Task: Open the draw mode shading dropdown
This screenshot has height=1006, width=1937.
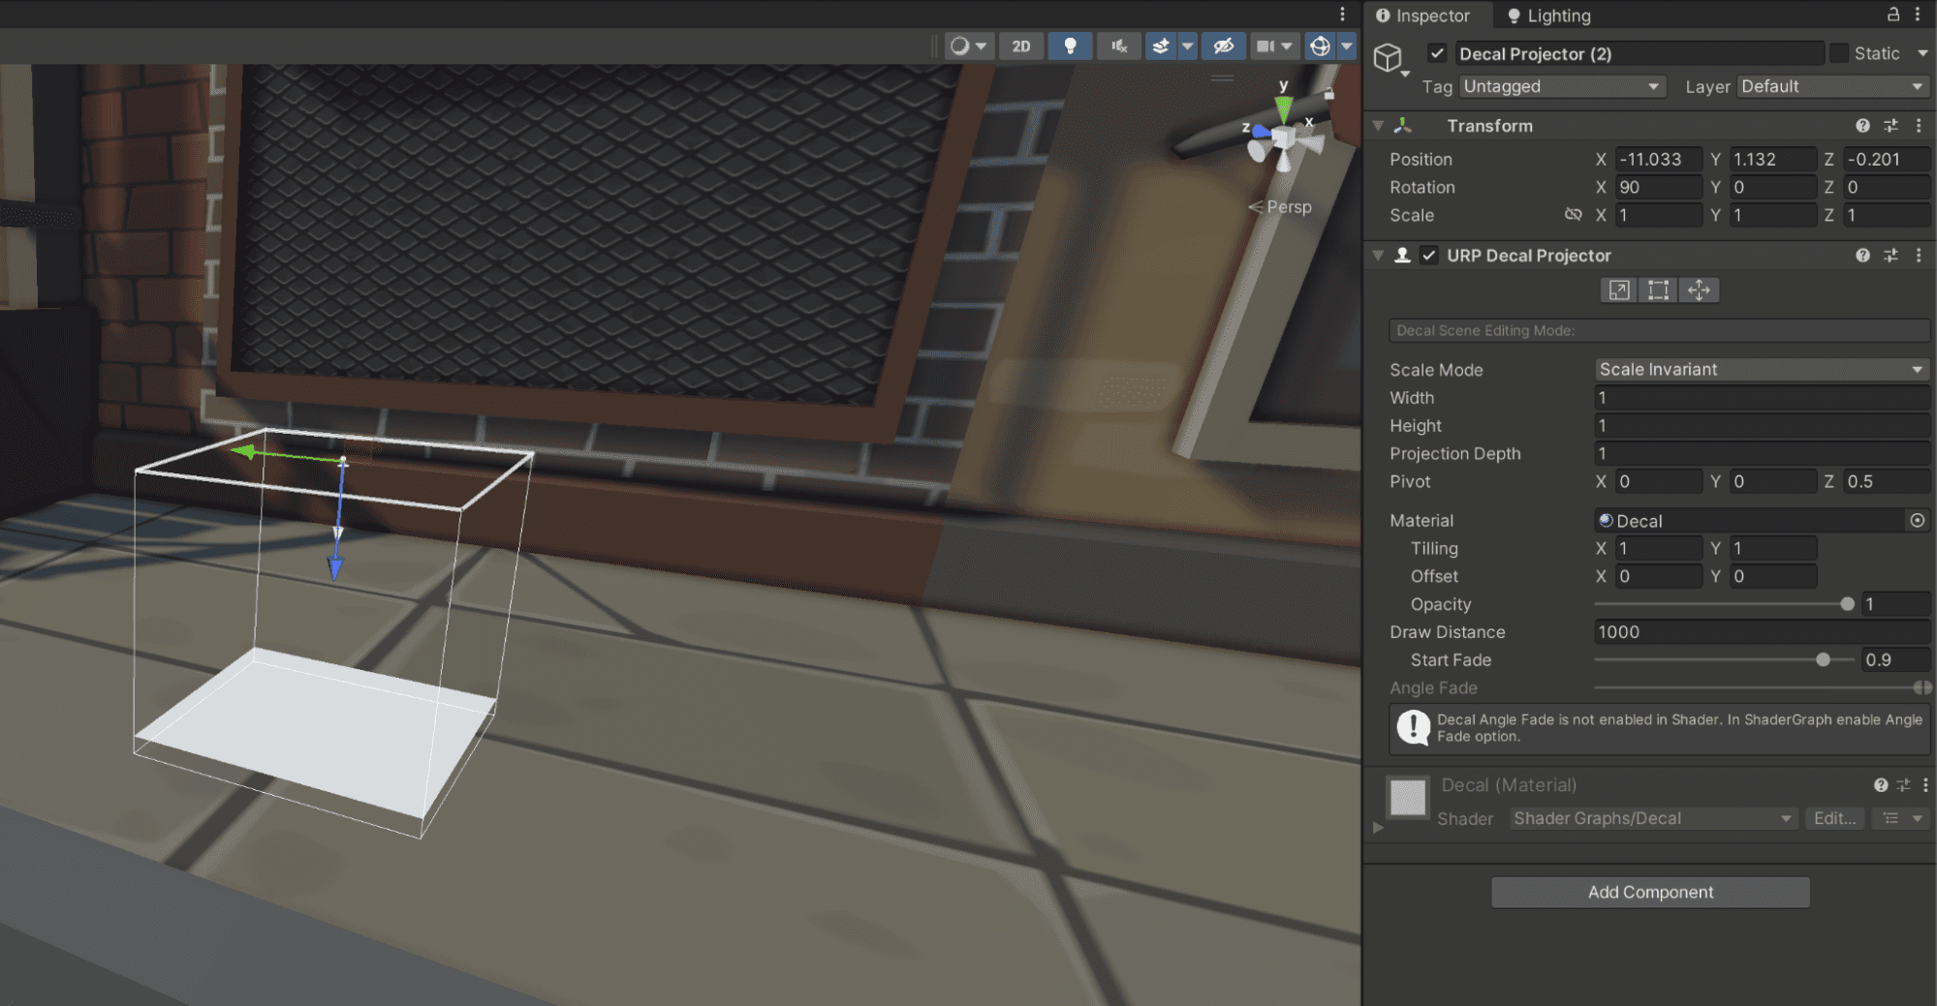Action: pyautogui.click(x=968, y=46)
